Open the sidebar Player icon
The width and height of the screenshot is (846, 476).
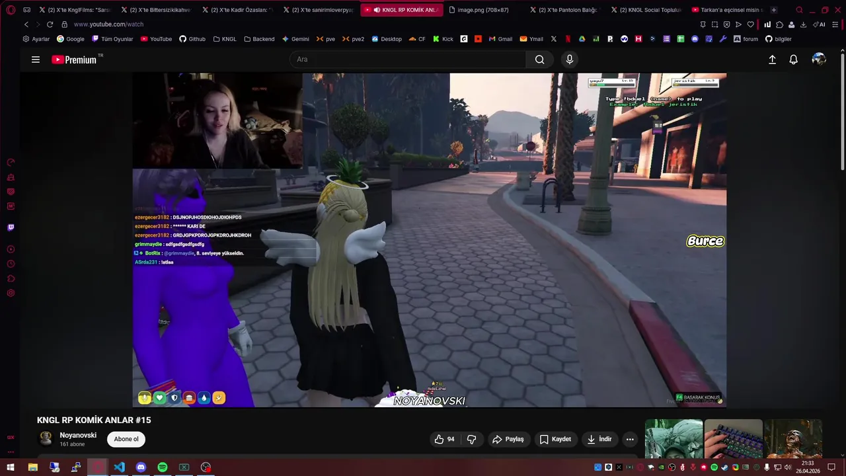(x=11, y=249)
